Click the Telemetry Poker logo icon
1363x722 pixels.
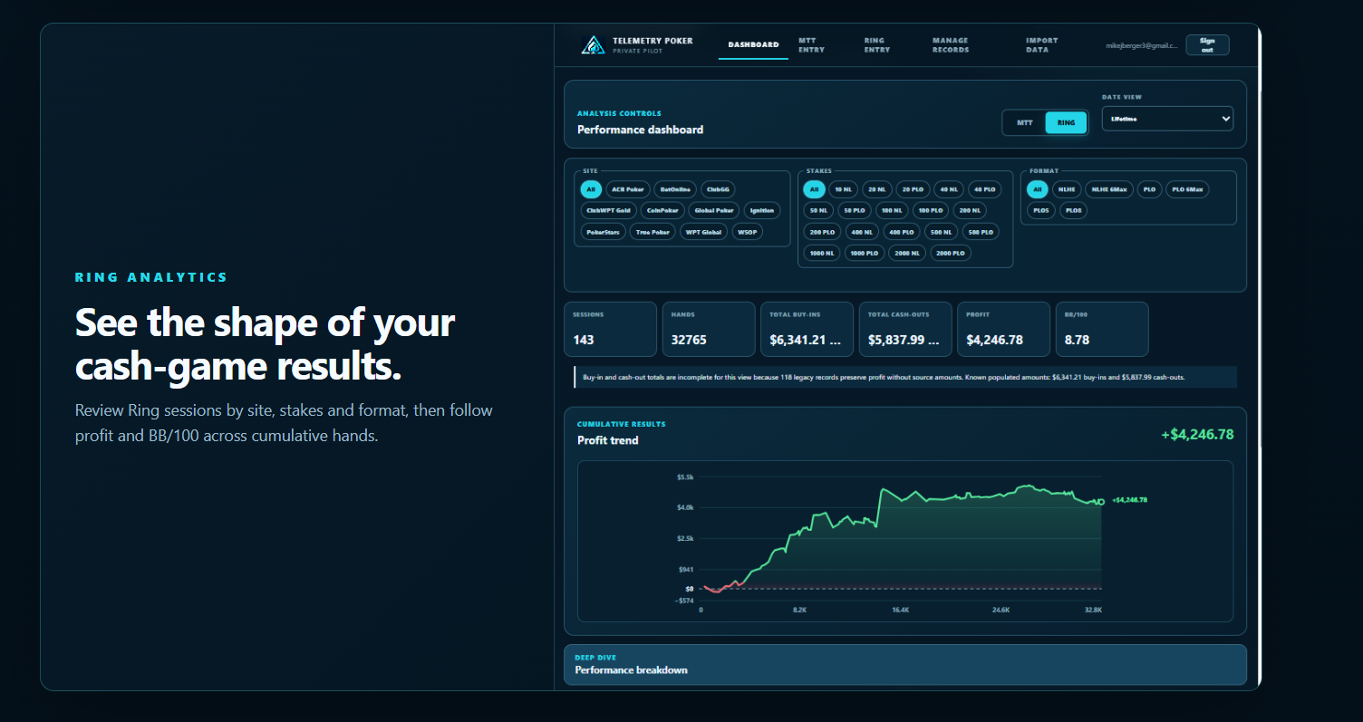pyautogui.click(x=594, y=44)
